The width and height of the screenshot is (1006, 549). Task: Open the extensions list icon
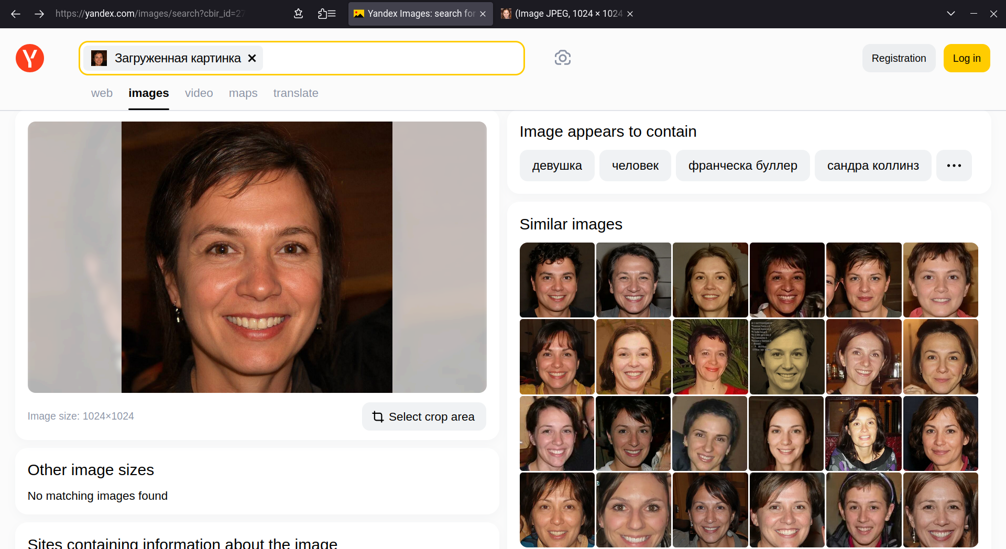pos(326,14)
